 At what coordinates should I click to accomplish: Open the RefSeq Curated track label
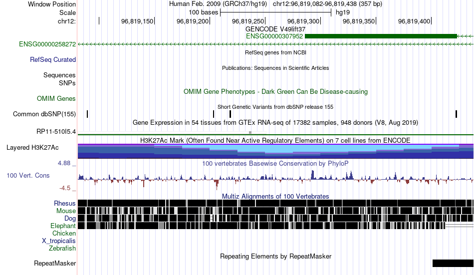click(53, 59)
